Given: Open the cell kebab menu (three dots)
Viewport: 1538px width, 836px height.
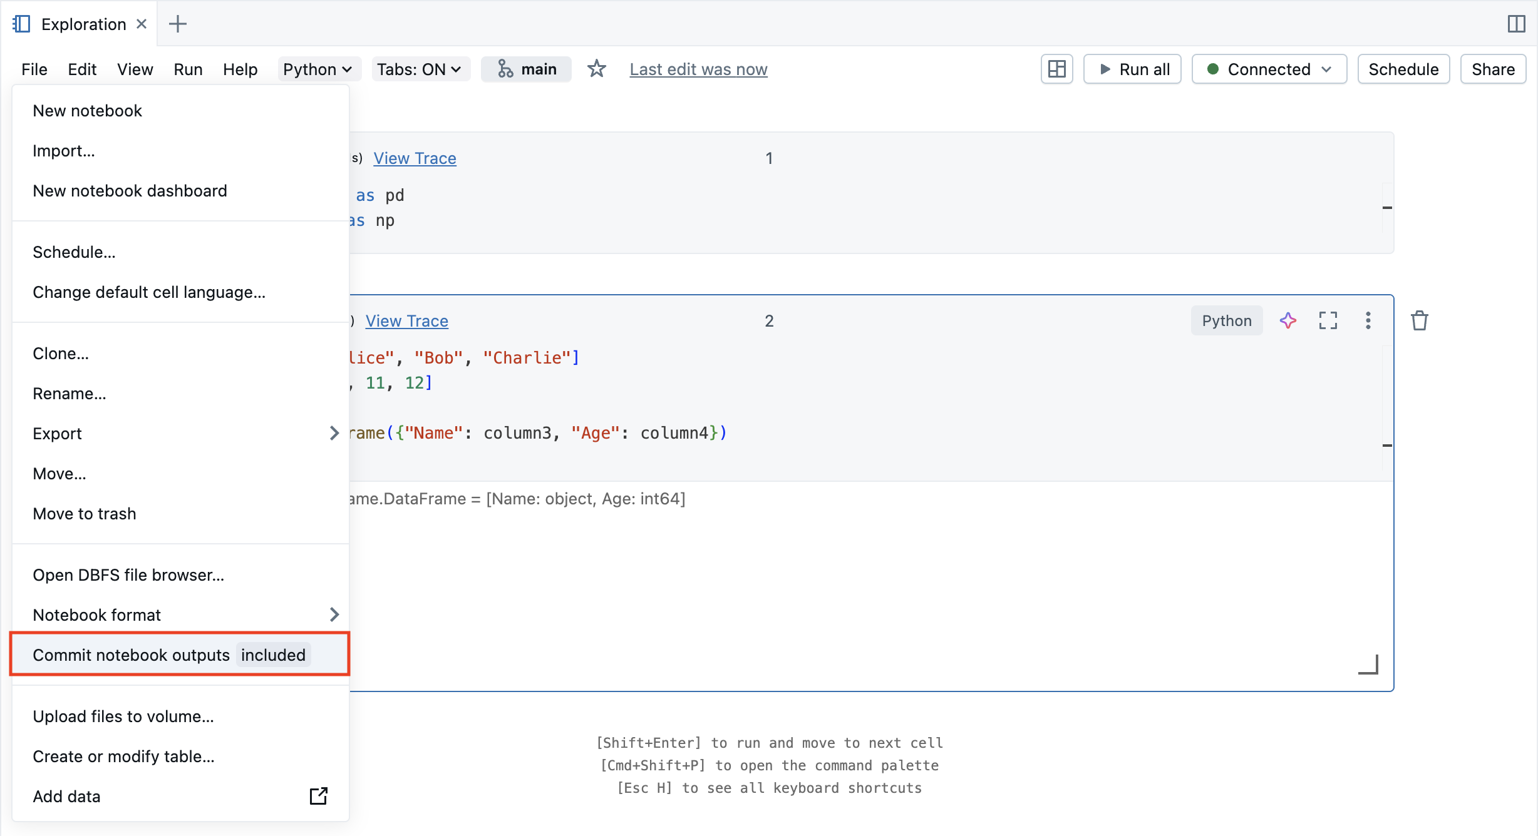Looking at the screenshot, I should point(1368,320).
